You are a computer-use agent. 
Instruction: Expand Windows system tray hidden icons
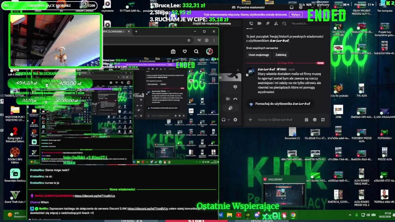coord(350,215)
